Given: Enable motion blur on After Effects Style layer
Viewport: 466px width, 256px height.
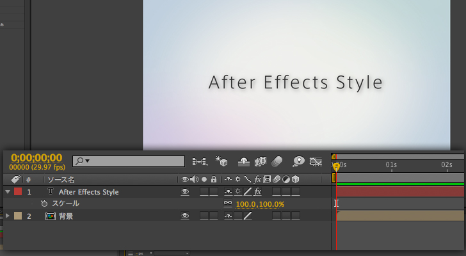Looking at the screenshot, I should [x=277, y=191].
